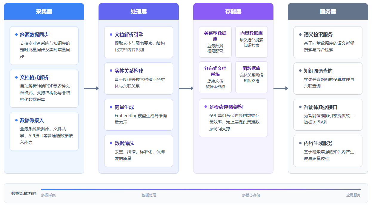Click the 多源数据同步 card title
372x205 pixels.
34,35
